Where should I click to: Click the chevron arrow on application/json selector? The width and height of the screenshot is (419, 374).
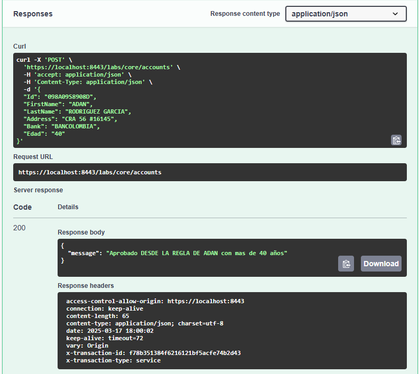pos(395,14)
